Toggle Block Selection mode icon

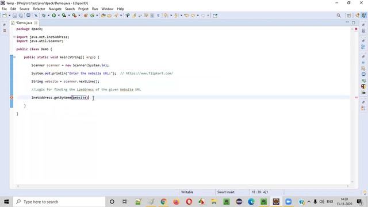coord(152,16)
